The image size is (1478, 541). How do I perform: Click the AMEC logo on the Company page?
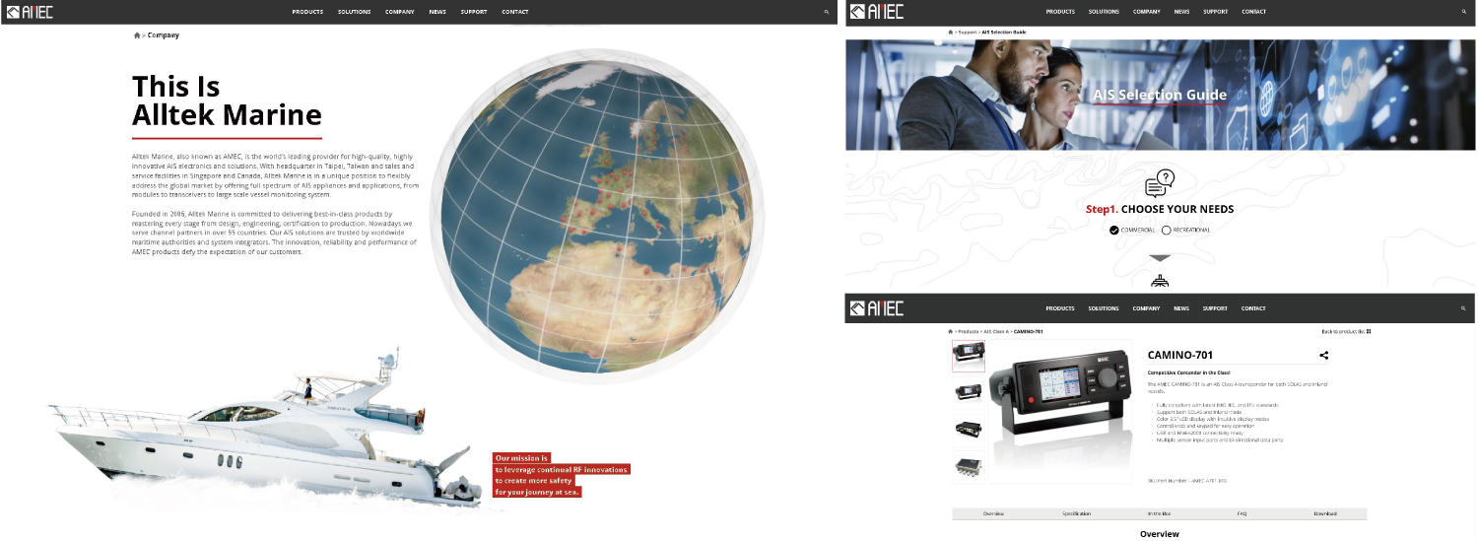pyautogui.click(x=31, y=12)
